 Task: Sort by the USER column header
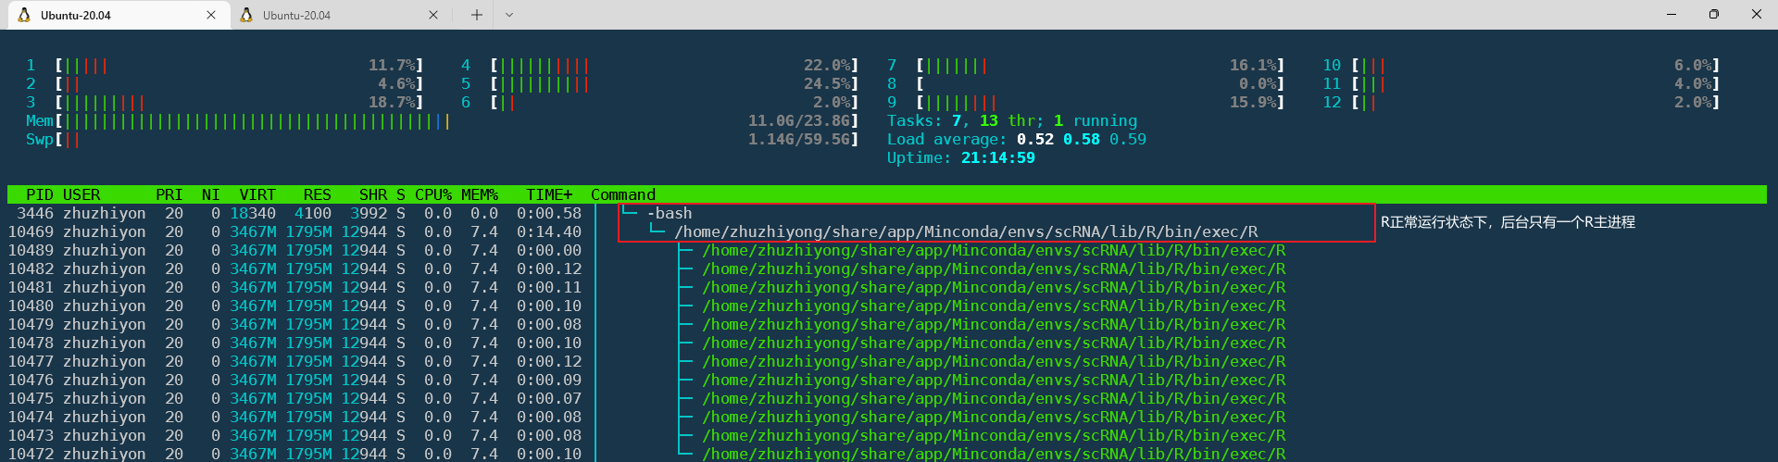pos(81,194)
